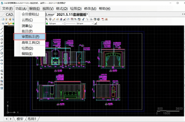Viewport: 185px width, 122px height.
Task: Select 会员登陆(L) menu entry
Action: [x=30, y=14]
